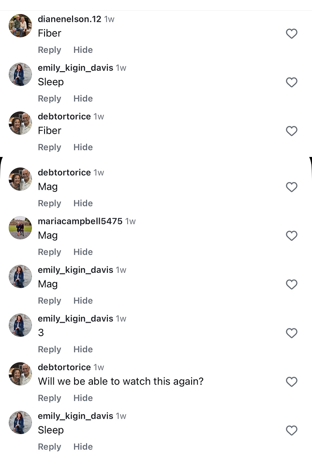Tap the heart on debtortorice's "Fiber" comment
This screenshot has height=467, width=312.
click(291, 131)
